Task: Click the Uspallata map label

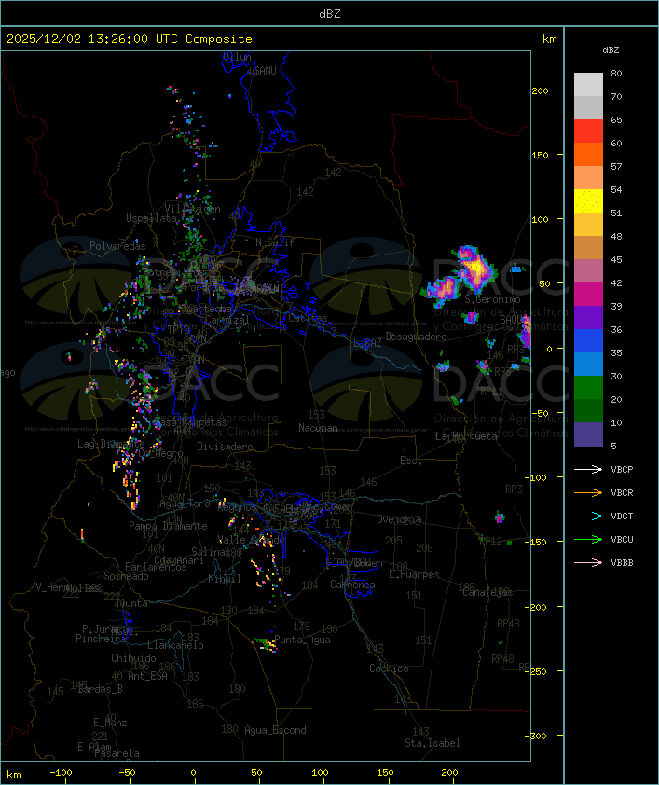Action: (151, 218)
